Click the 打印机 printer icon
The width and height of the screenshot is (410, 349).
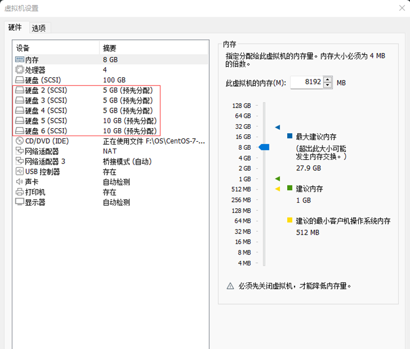coord(19,192)
